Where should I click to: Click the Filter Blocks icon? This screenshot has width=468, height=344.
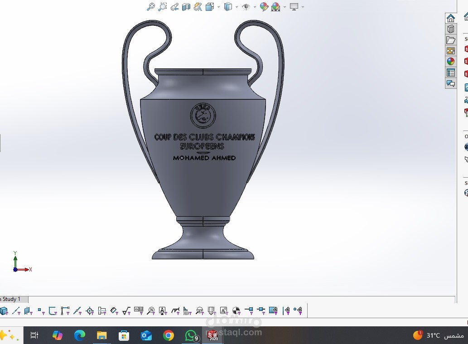224,311
